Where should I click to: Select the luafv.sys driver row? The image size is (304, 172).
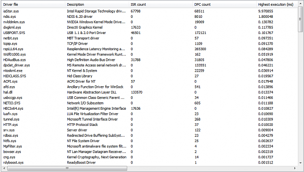tap(150, 114)
